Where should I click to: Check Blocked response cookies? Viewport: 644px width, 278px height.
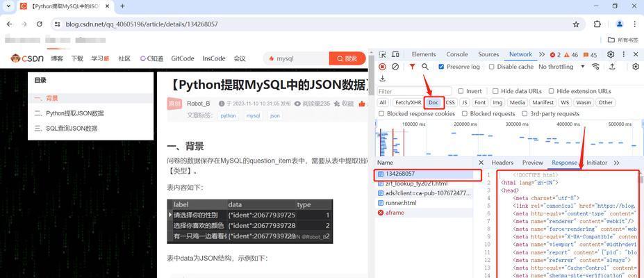pos(381,114)
